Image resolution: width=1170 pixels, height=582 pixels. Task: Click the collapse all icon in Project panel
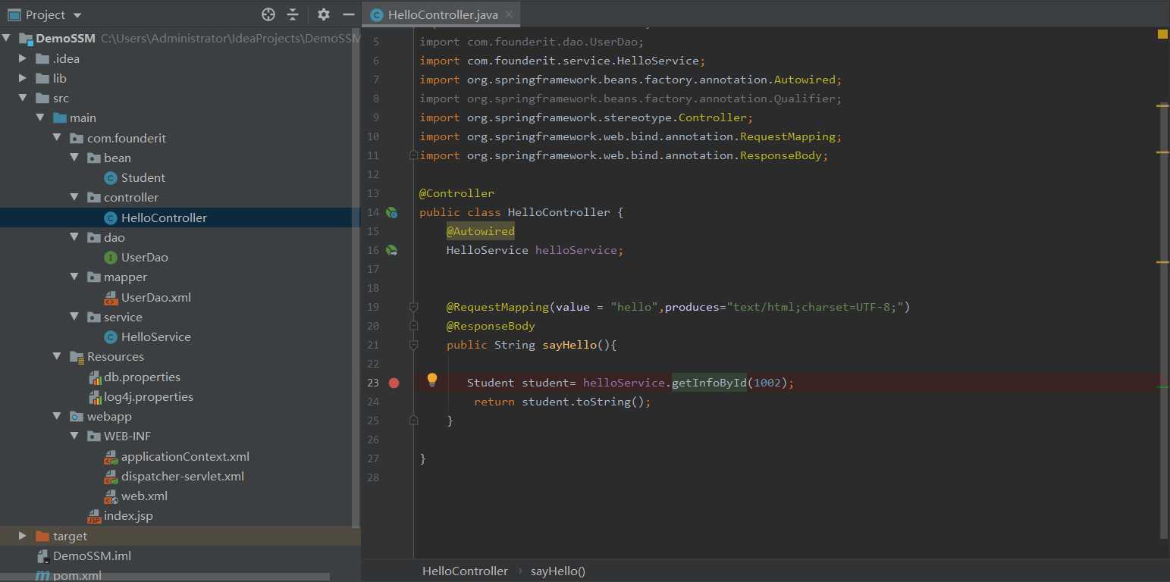[x=293, y=14]
